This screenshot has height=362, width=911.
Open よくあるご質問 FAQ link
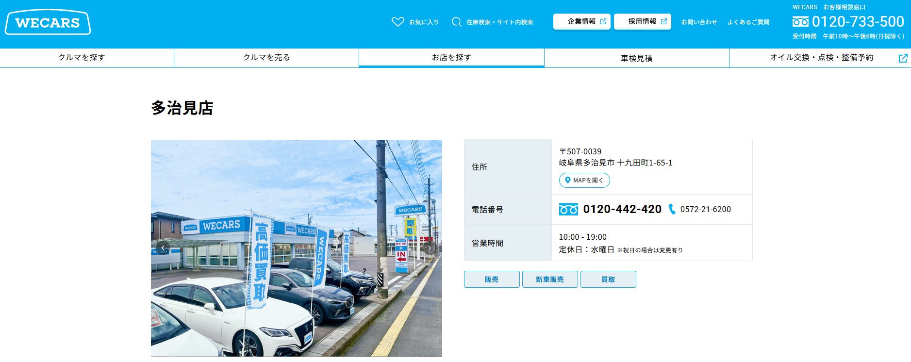748,22
